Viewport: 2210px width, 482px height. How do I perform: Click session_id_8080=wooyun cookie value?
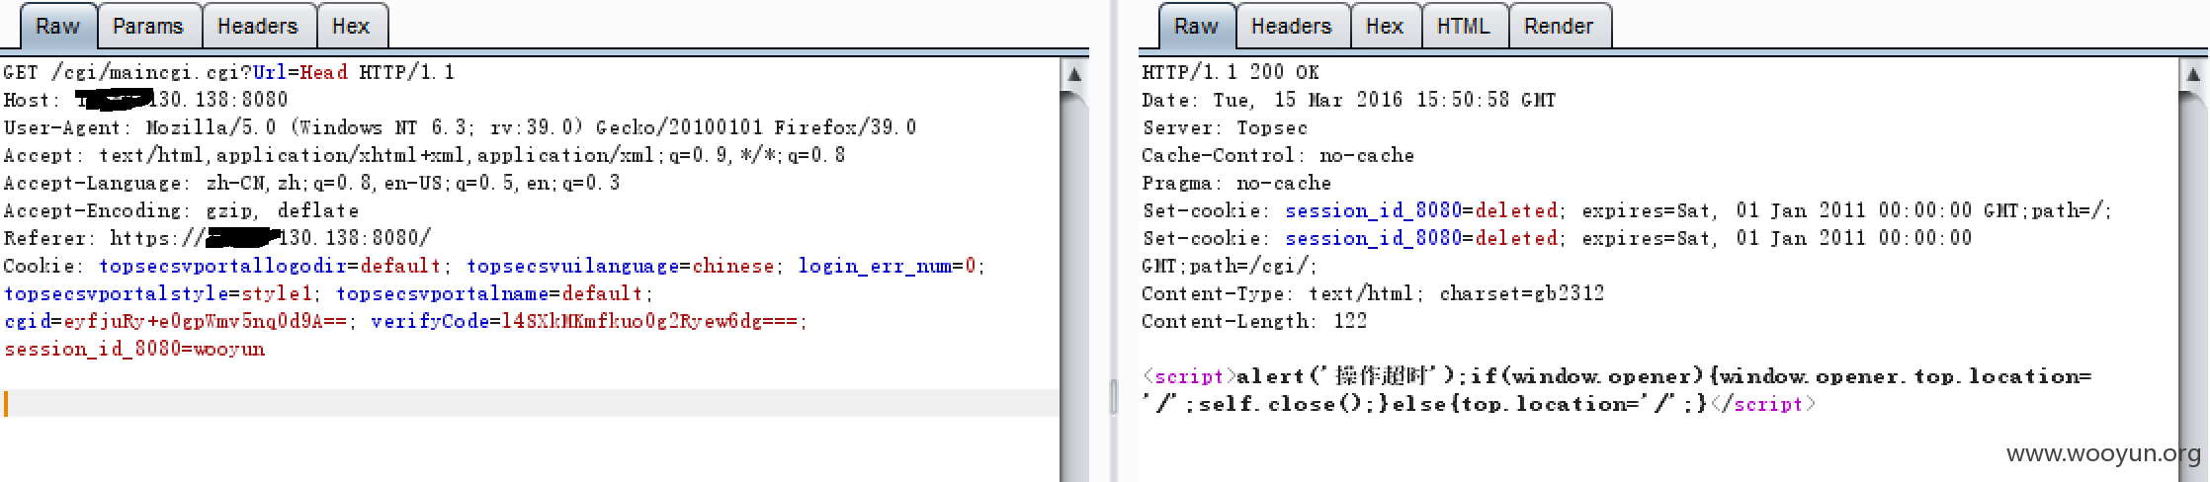[134, 349]
